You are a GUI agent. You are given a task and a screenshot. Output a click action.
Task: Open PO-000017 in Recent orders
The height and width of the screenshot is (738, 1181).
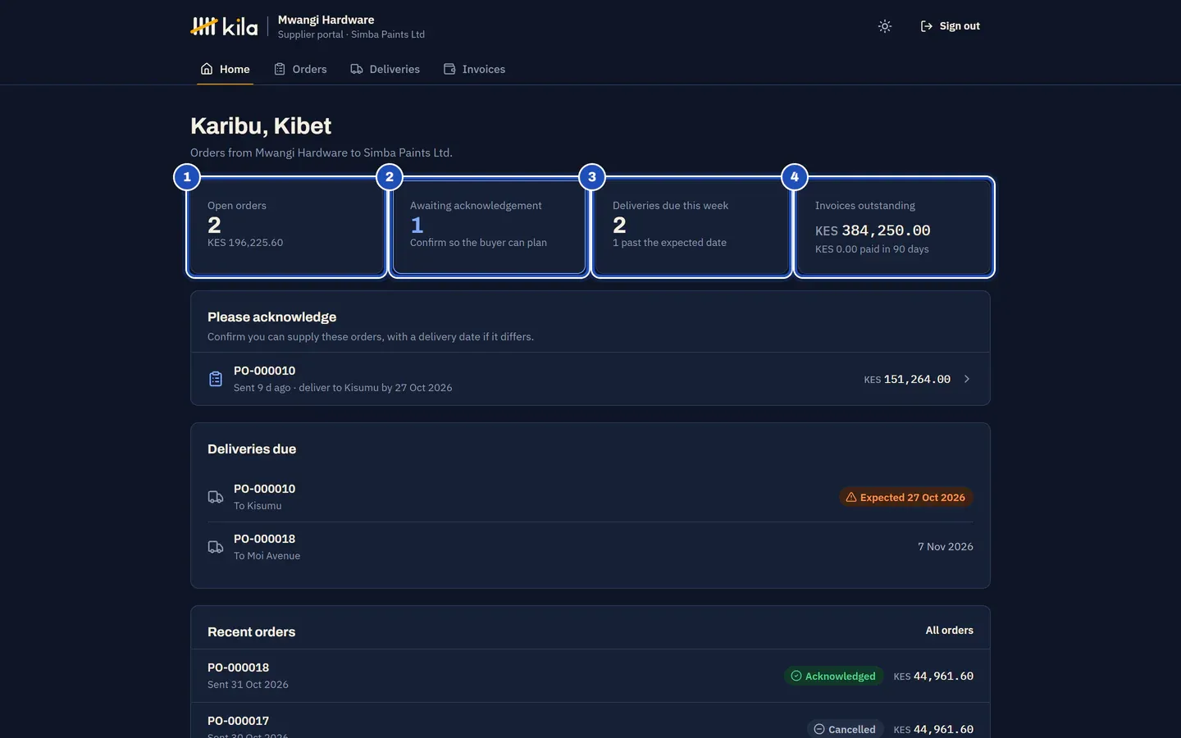pos(590,721)
